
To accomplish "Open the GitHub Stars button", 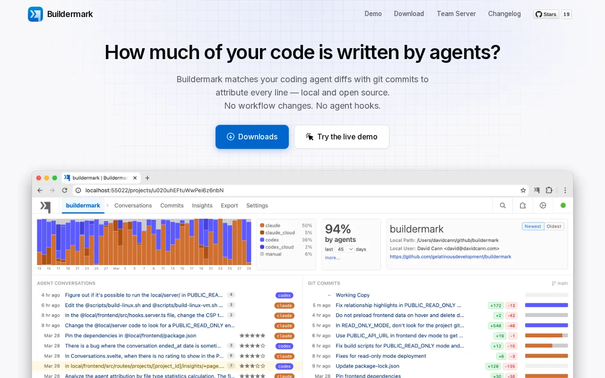I will (546, 14).
